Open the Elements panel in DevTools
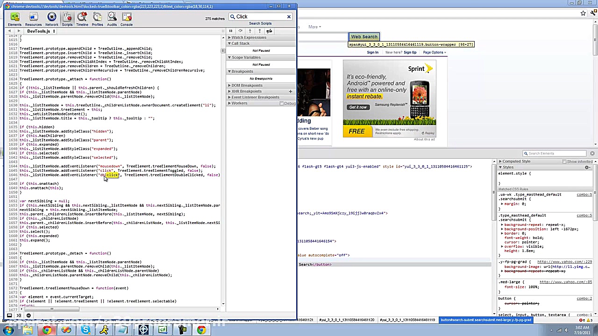598x336 pixels. coord(14,19)
